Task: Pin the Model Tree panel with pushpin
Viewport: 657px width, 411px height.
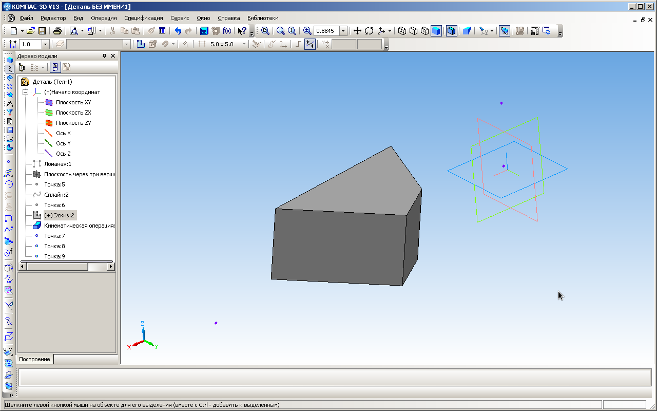Action: click(105, 56)
